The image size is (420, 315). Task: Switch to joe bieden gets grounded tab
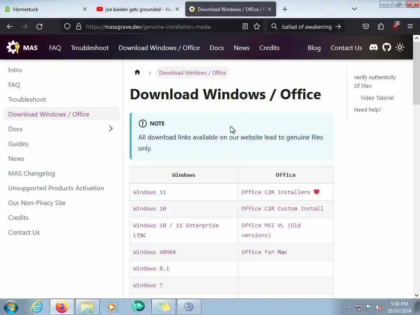click(x=137, y=9)
